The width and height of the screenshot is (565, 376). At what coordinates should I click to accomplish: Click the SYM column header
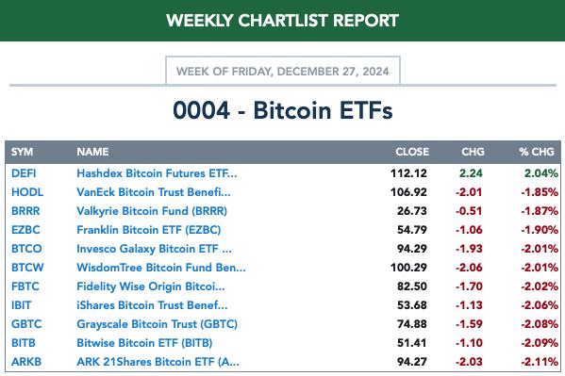(22, 152)
